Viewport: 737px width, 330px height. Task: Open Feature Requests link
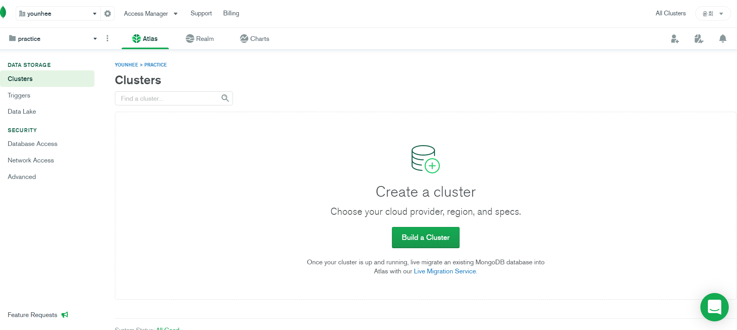pos(33,315)
